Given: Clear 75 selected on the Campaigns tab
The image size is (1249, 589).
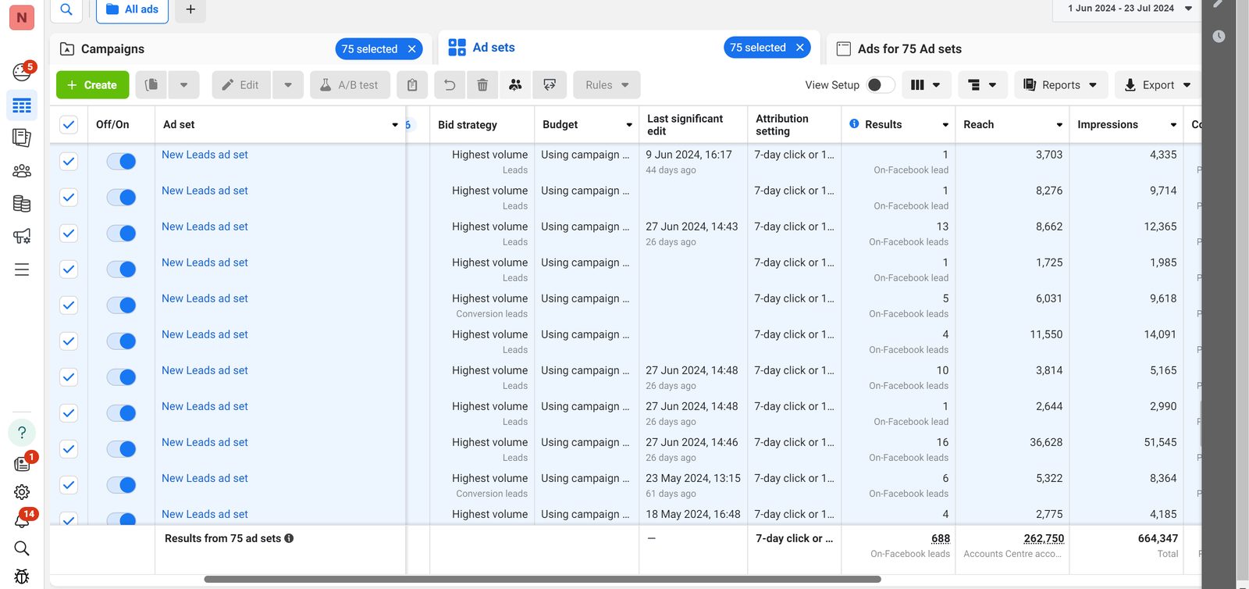Looking at the screenshot, I should coord(412,49).
